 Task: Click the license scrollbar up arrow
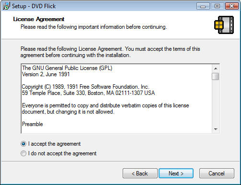[x=216, y=69]
